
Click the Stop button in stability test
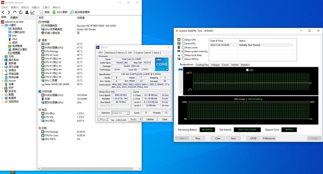pyautogui.click(x=197, y=138)
